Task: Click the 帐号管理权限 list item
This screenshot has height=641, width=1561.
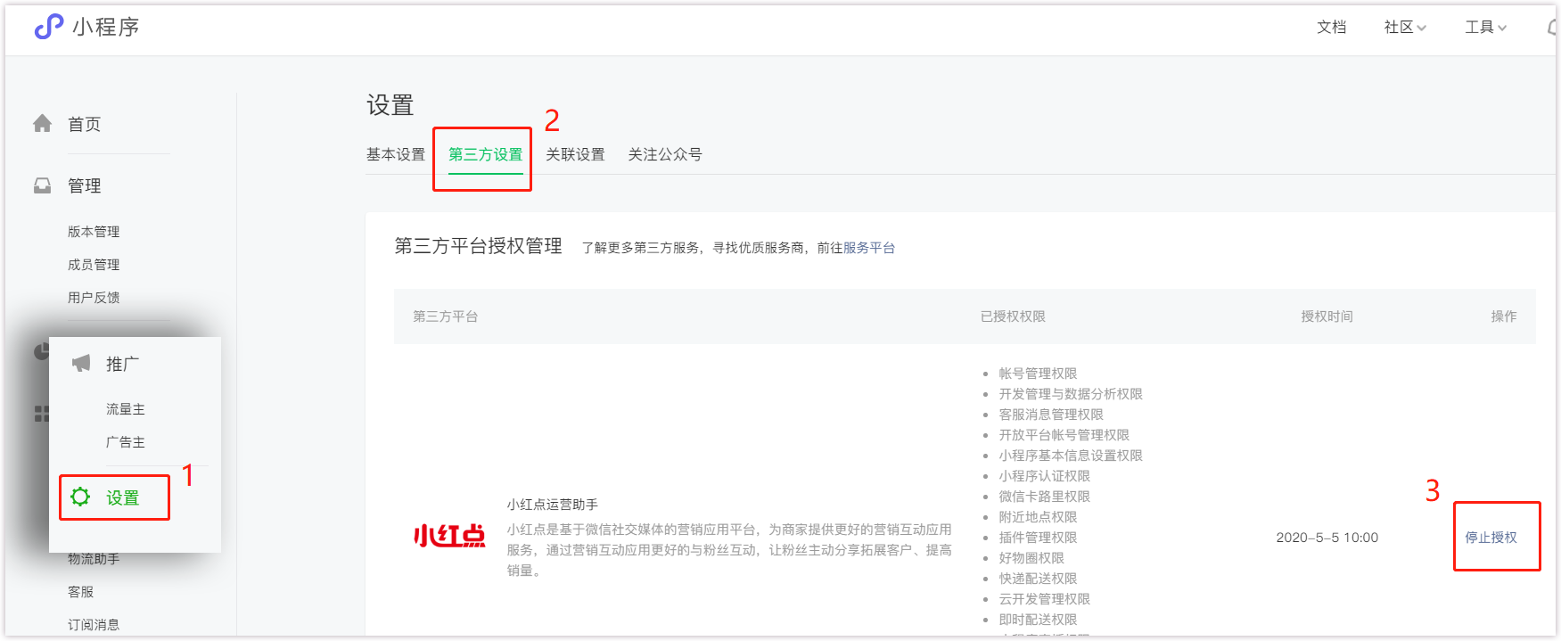Action: [1038, 374]
